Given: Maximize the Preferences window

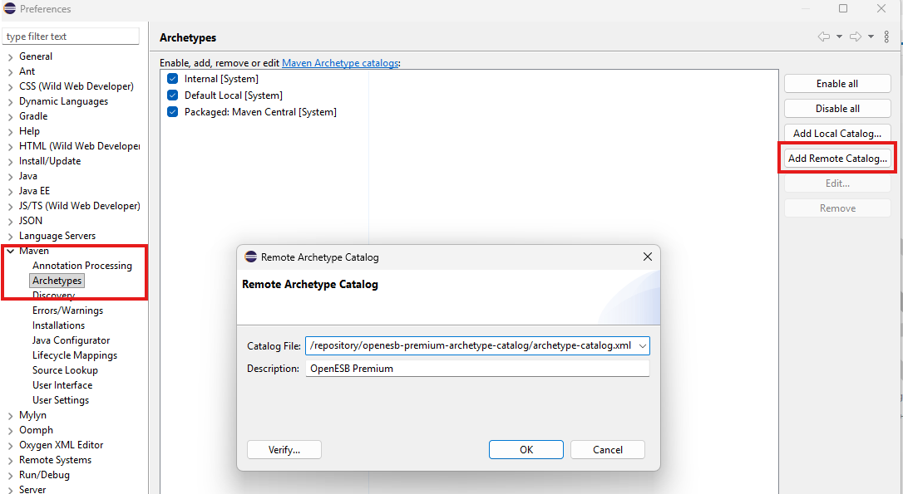Looking at the screenshot, I should [x=843, y=8].
